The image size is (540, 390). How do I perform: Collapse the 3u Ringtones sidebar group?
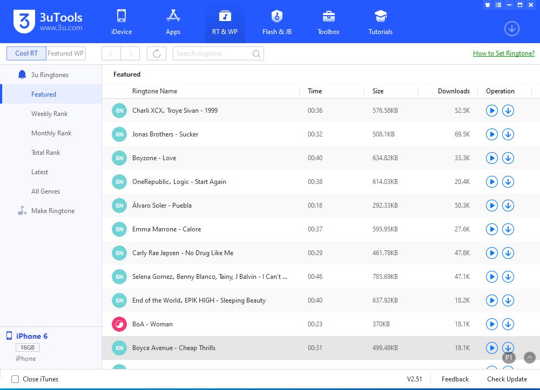click(50, 75)
